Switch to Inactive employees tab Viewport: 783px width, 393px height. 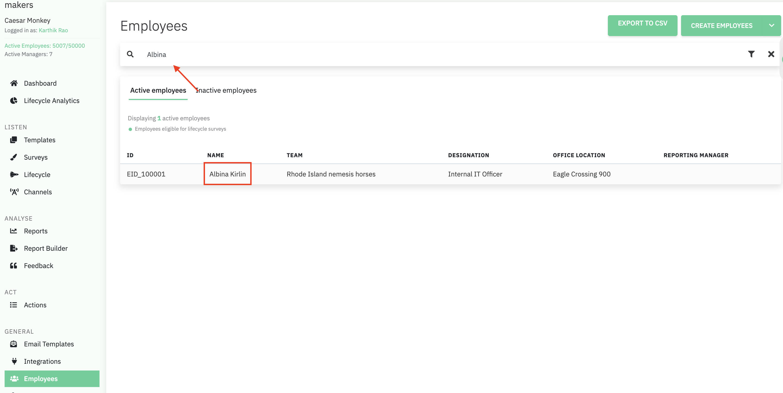[x=226, y=90]
